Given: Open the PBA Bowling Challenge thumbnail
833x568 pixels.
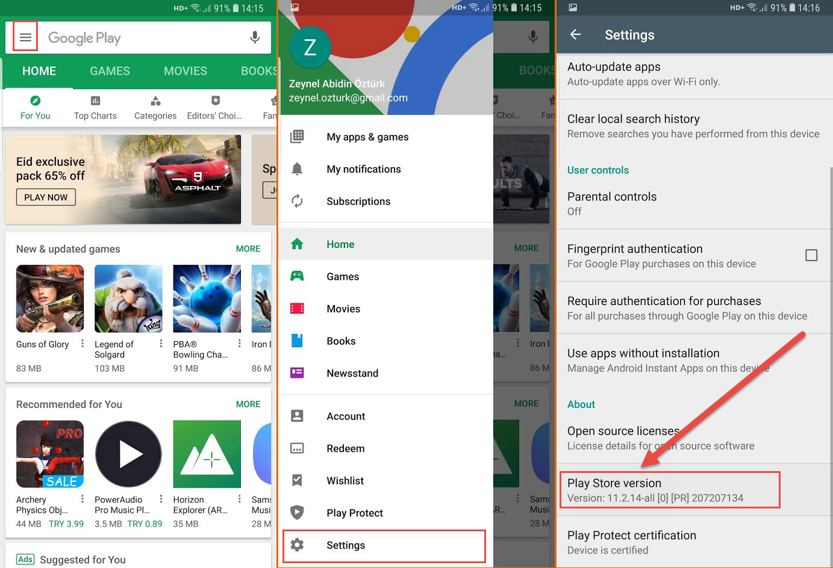Looking at the screenshot, I should click(207, 298).
